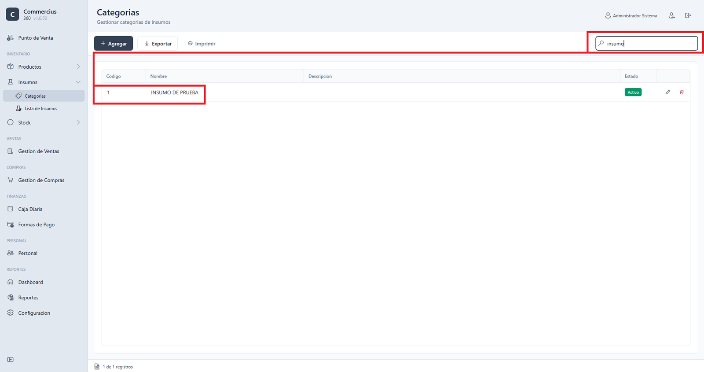This screenshot has width=704, height=372.
Task: Collapse the Insumos submenu chevron
Action: [x=78, y=82]
